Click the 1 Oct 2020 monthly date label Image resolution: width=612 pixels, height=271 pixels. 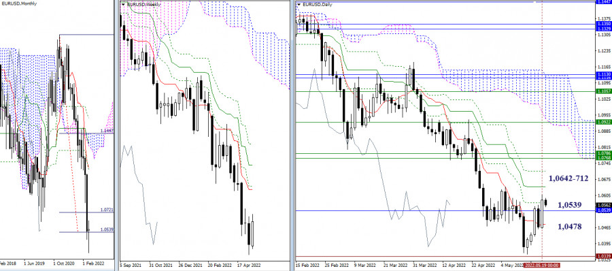click(63, 265)
